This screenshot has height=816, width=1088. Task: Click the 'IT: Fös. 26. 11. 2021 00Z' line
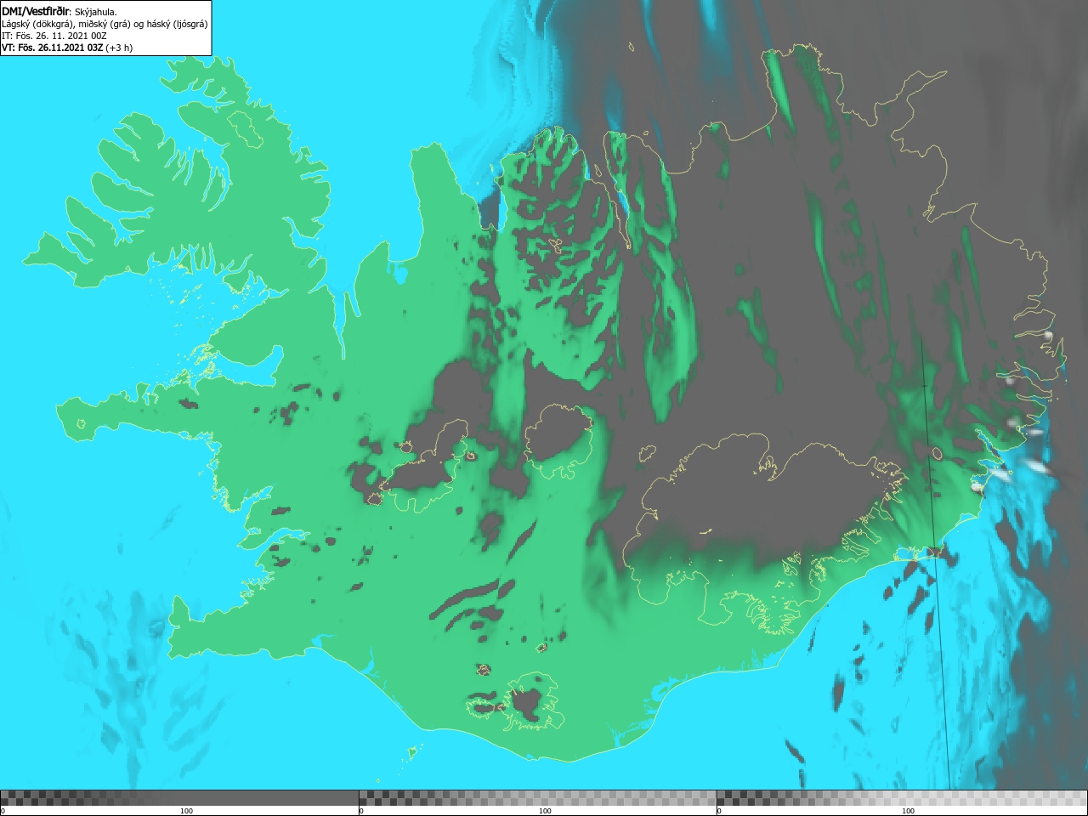click(x=54, y=36)
